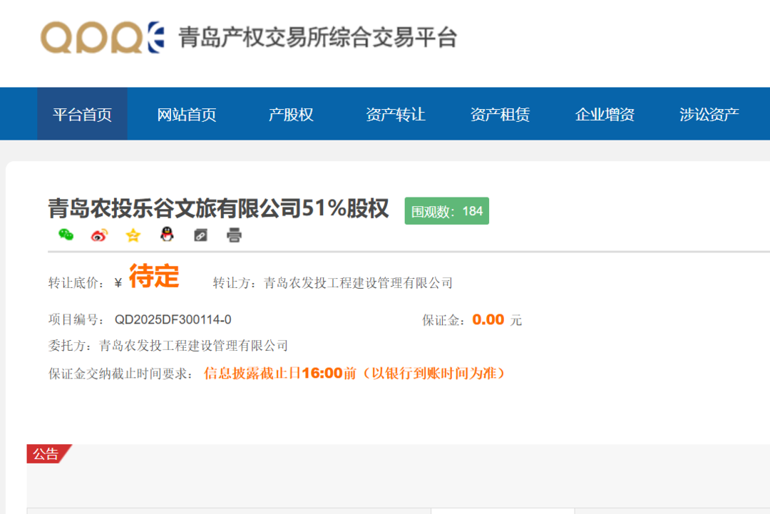Open the 平台首页 menu item

tap(82, 114)
